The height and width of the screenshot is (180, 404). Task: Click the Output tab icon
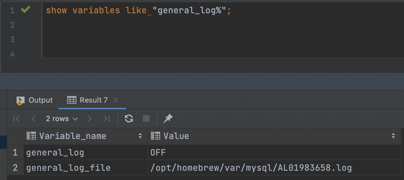click(20, 101)
